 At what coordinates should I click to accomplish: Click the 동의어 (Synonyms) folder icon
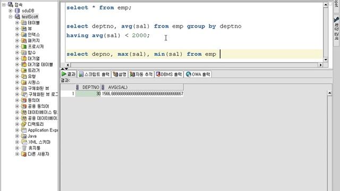tap(24, 100)
